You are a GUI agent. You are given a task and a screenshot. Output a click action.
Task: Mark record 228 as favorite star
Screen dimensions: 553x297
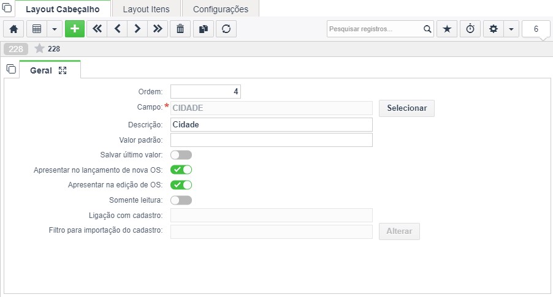click(x=39, y=48)
